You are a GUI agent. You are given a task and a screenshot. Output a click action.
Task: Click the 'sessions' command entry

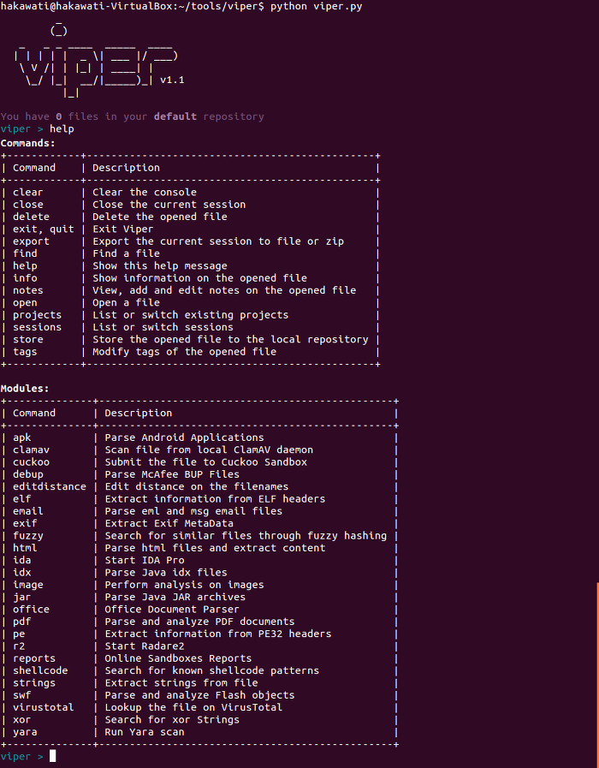37,327
